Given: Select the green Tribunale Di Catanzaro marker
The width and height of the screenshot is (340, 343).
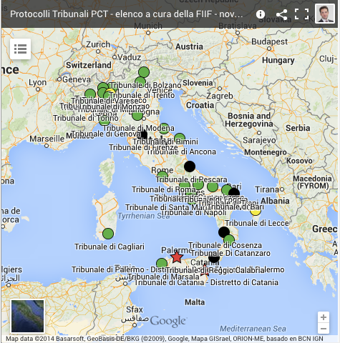Looking at the screenshot, I should (229, 240).
